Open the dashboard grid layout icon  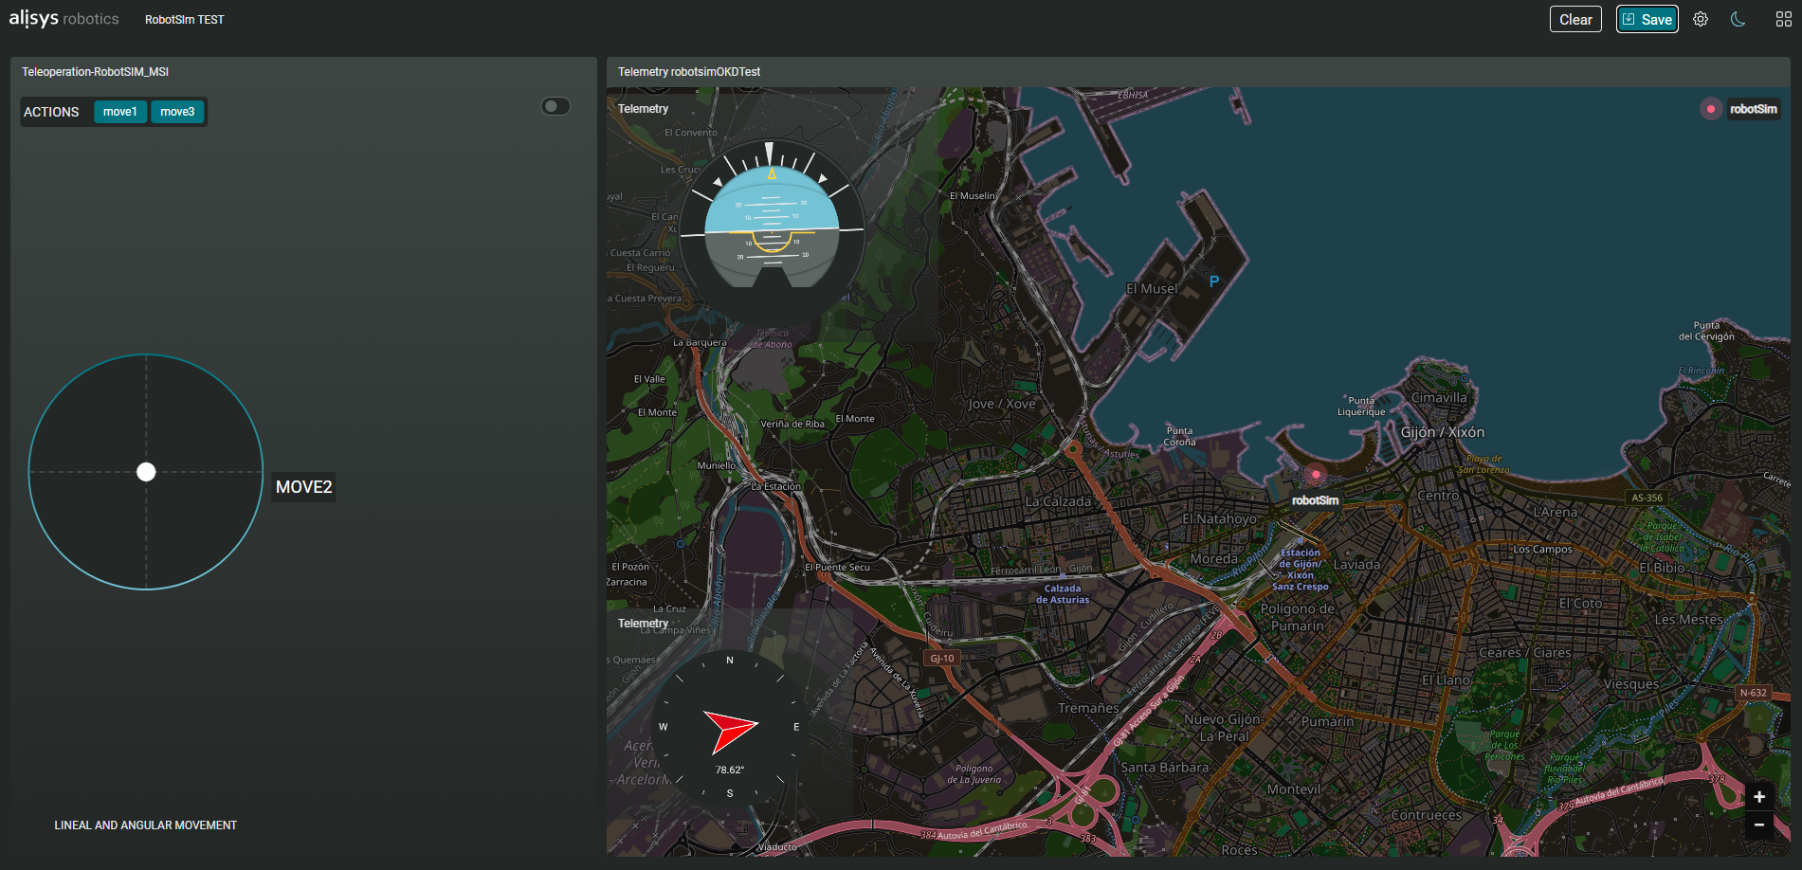tap(1783, 19)
